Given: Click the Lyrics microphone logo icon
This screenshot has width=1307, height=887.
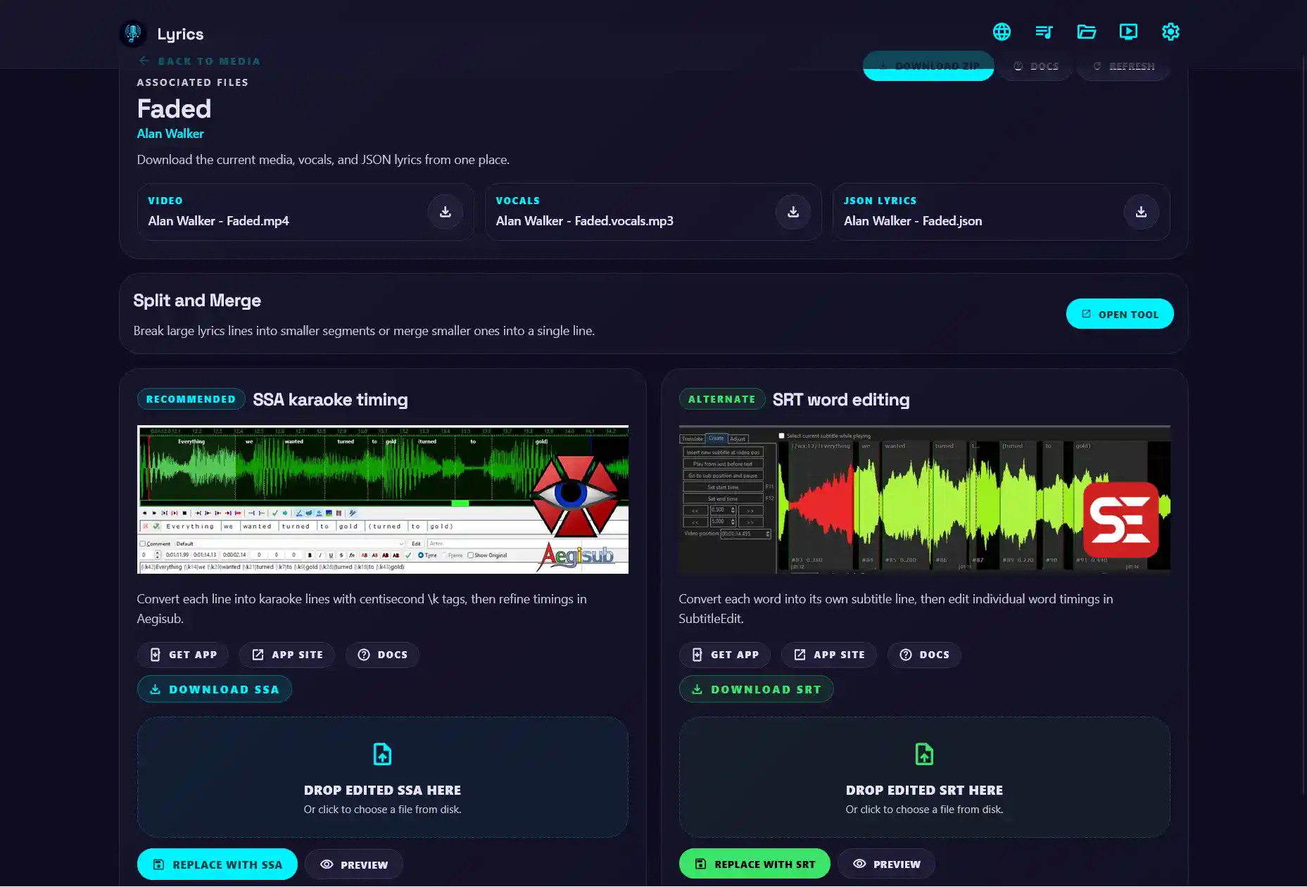Looking at the screenshot, I should [133, 33].
